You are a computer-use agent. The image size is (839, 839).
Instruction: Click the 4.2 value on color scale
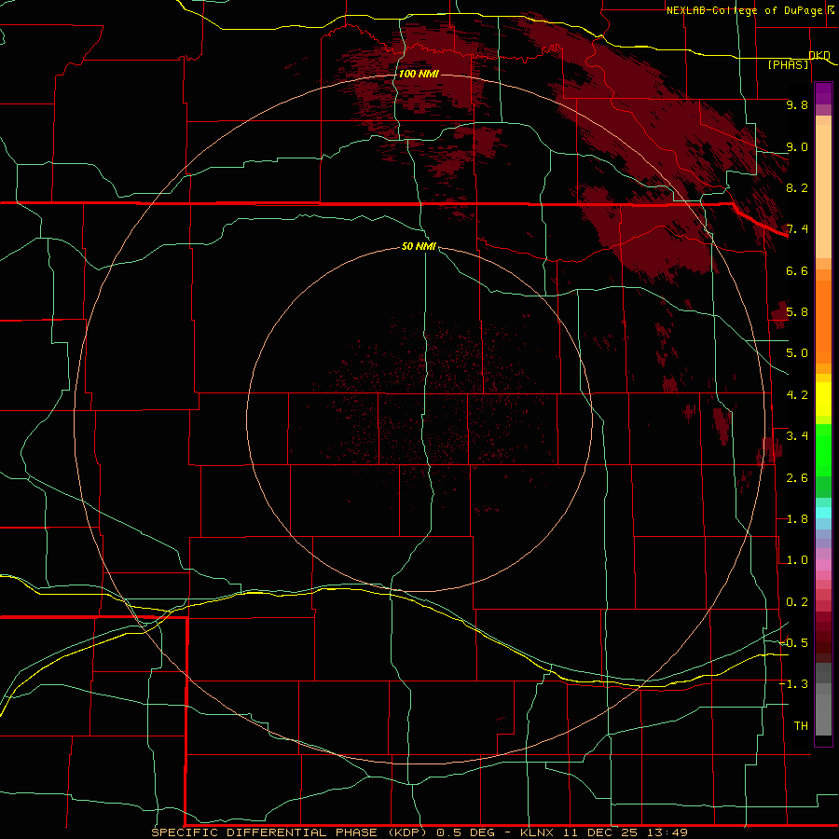(797, 395)
